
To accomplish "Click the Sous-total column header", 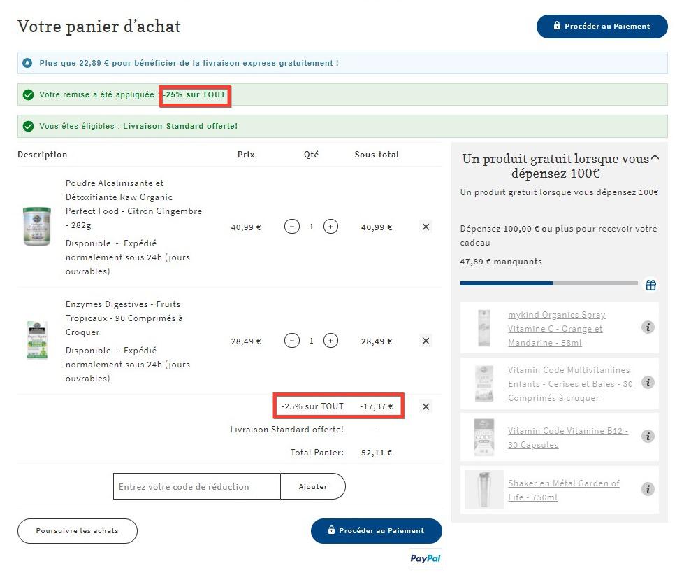I will click(377, 155).
